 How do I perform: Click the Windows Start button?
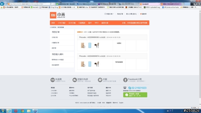click(x=3, y=111)
